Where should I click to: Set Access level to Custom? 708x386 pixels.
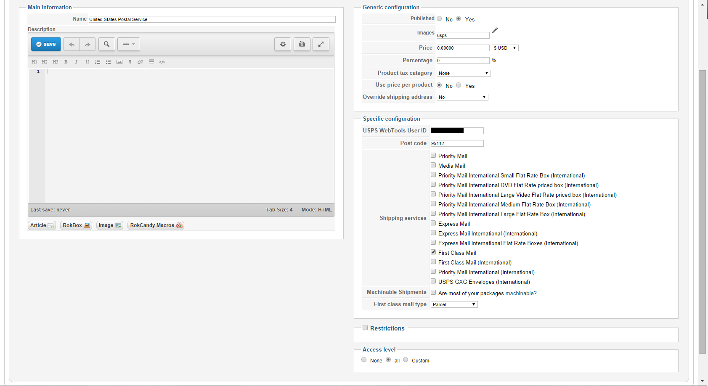click(406, 360)
